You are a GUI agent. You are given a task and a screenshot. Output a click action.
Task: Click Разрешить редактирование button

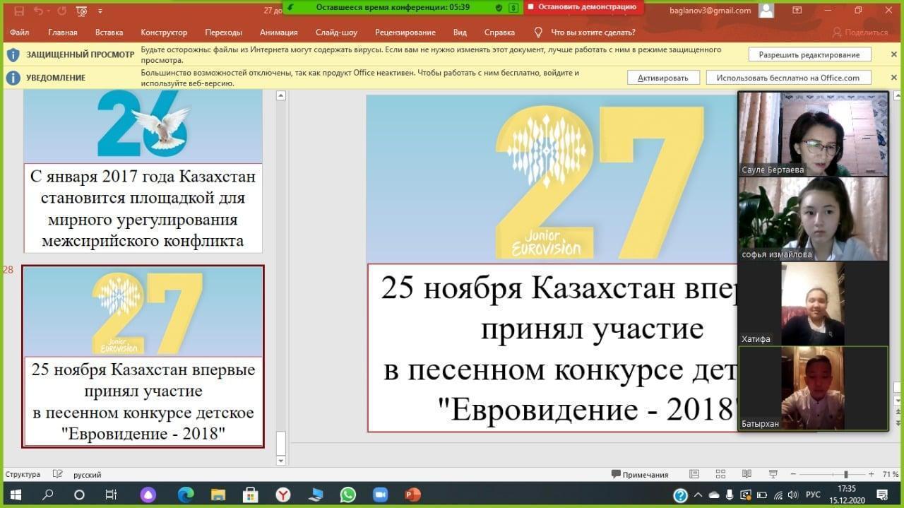click(809, 54)
